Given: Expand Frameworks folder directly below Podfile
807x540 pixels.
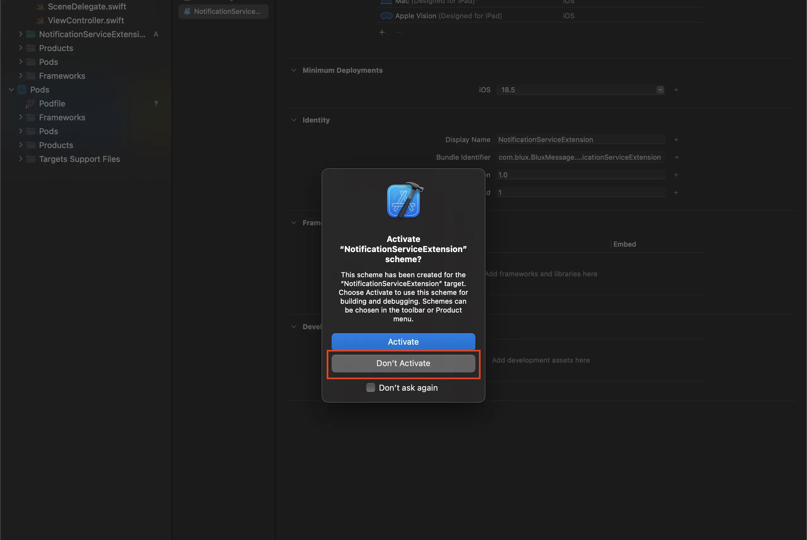Looking at the screenshot, I should pyautogui.click(x=21, y=117).
